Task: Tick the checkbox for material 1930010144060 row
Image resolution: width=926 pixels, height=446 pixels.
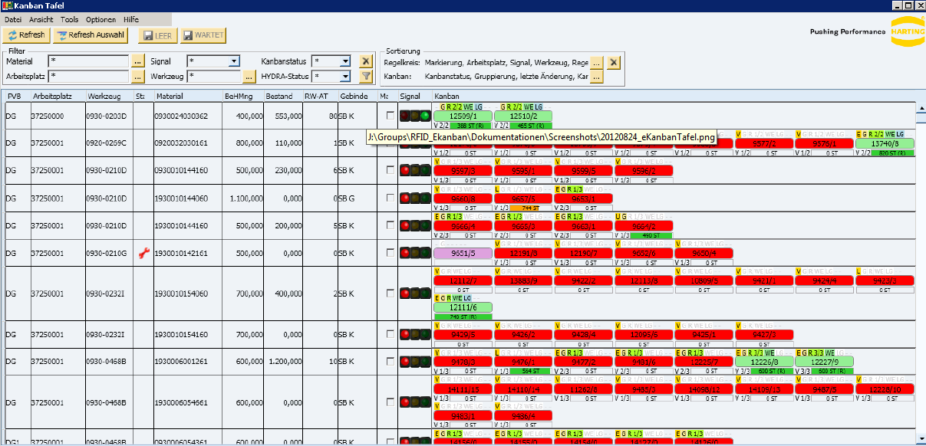Action: point(391,198)
